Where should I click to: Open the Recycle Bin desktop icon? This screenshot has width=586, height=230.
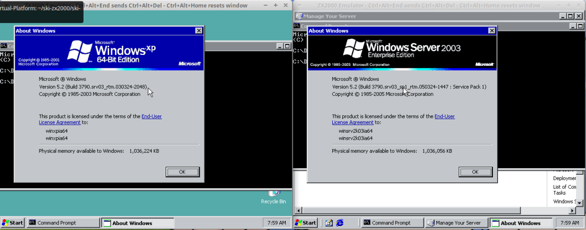coord(274,197)
